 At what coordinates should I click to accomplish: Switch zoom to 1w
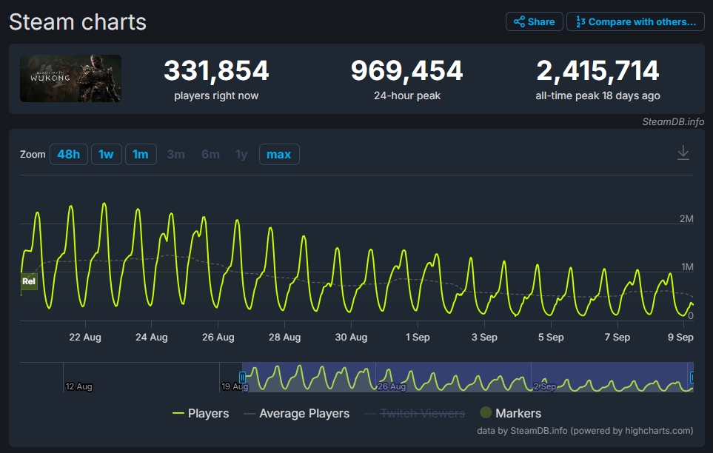pyautogui.click(x=106, y=154)
